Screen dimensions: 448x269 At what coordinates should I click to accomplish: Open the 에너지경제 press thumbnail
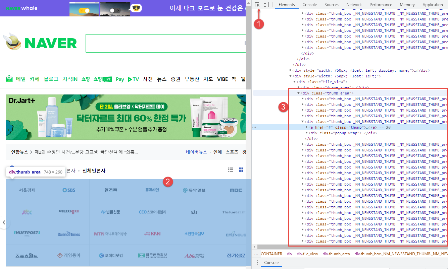click(x=69, y=212)
